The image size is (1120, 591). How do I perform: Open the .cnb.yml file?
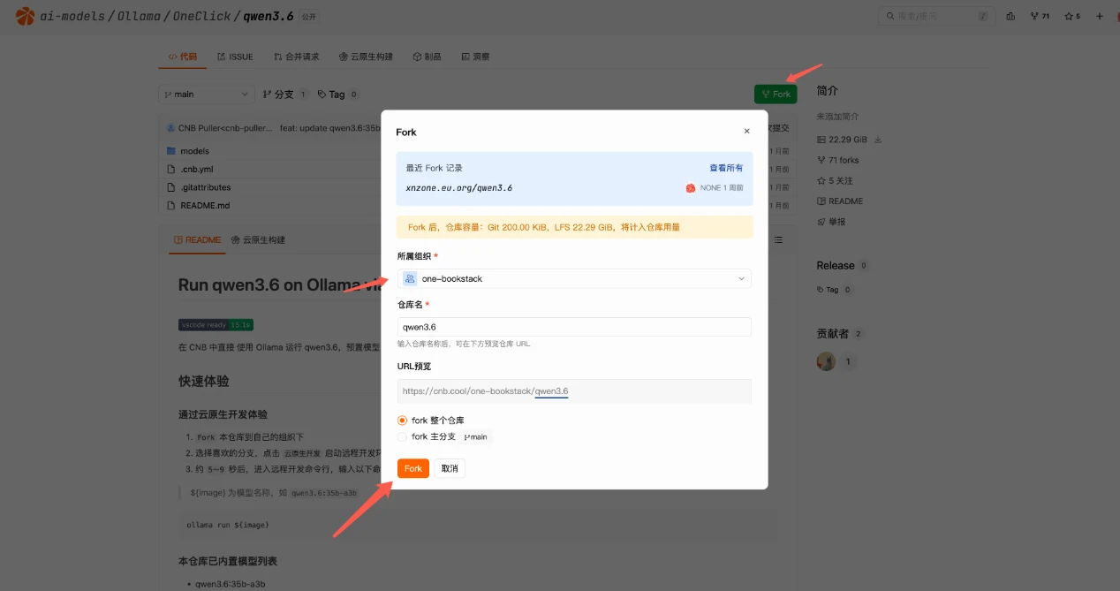tap(196, 169)
